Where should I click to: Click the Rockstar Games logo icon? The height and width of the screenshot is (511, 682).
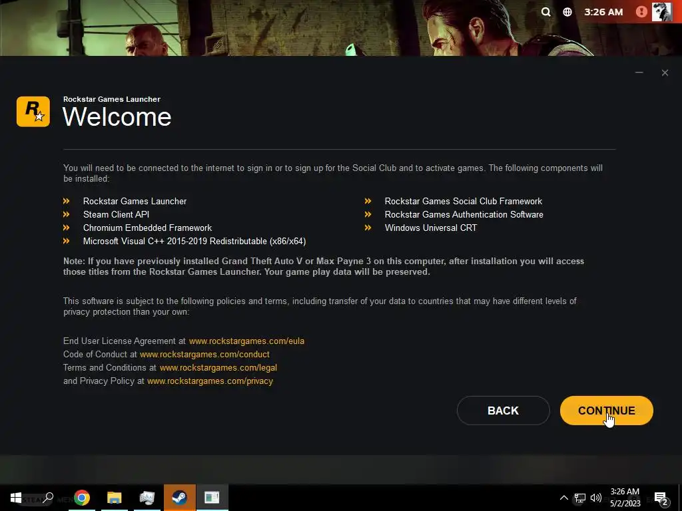(x=33, y=112)
